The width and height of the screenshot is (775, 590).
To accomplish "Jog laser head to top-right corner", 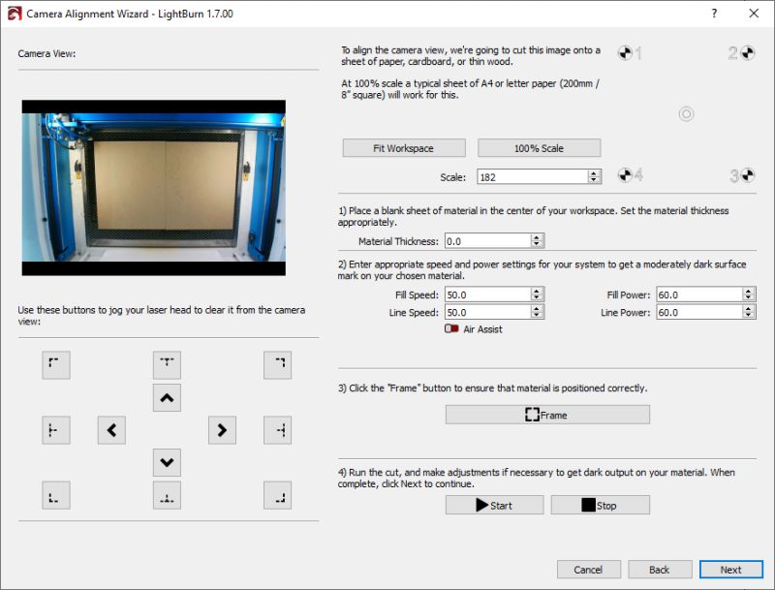I will click(278, 365).
